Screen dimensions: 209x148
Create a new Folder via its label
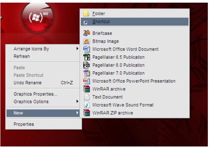[x=99, y=14]
